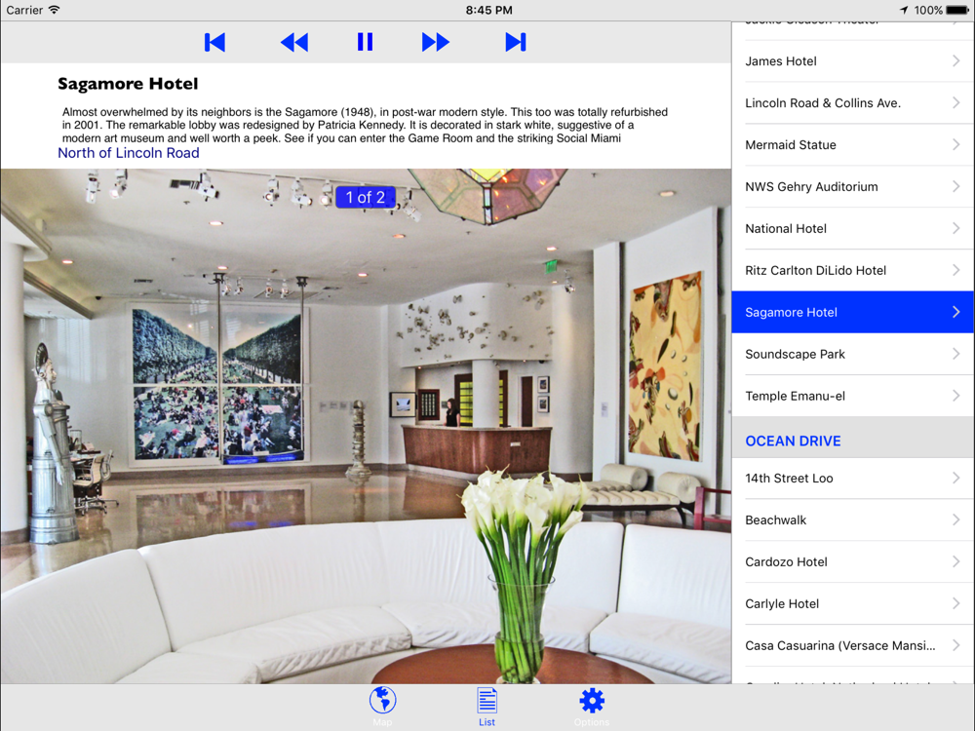Open the Lincoln Road & Collins Ave. chevron
This screenshot has height=731, width=975.
click(955, 103)
